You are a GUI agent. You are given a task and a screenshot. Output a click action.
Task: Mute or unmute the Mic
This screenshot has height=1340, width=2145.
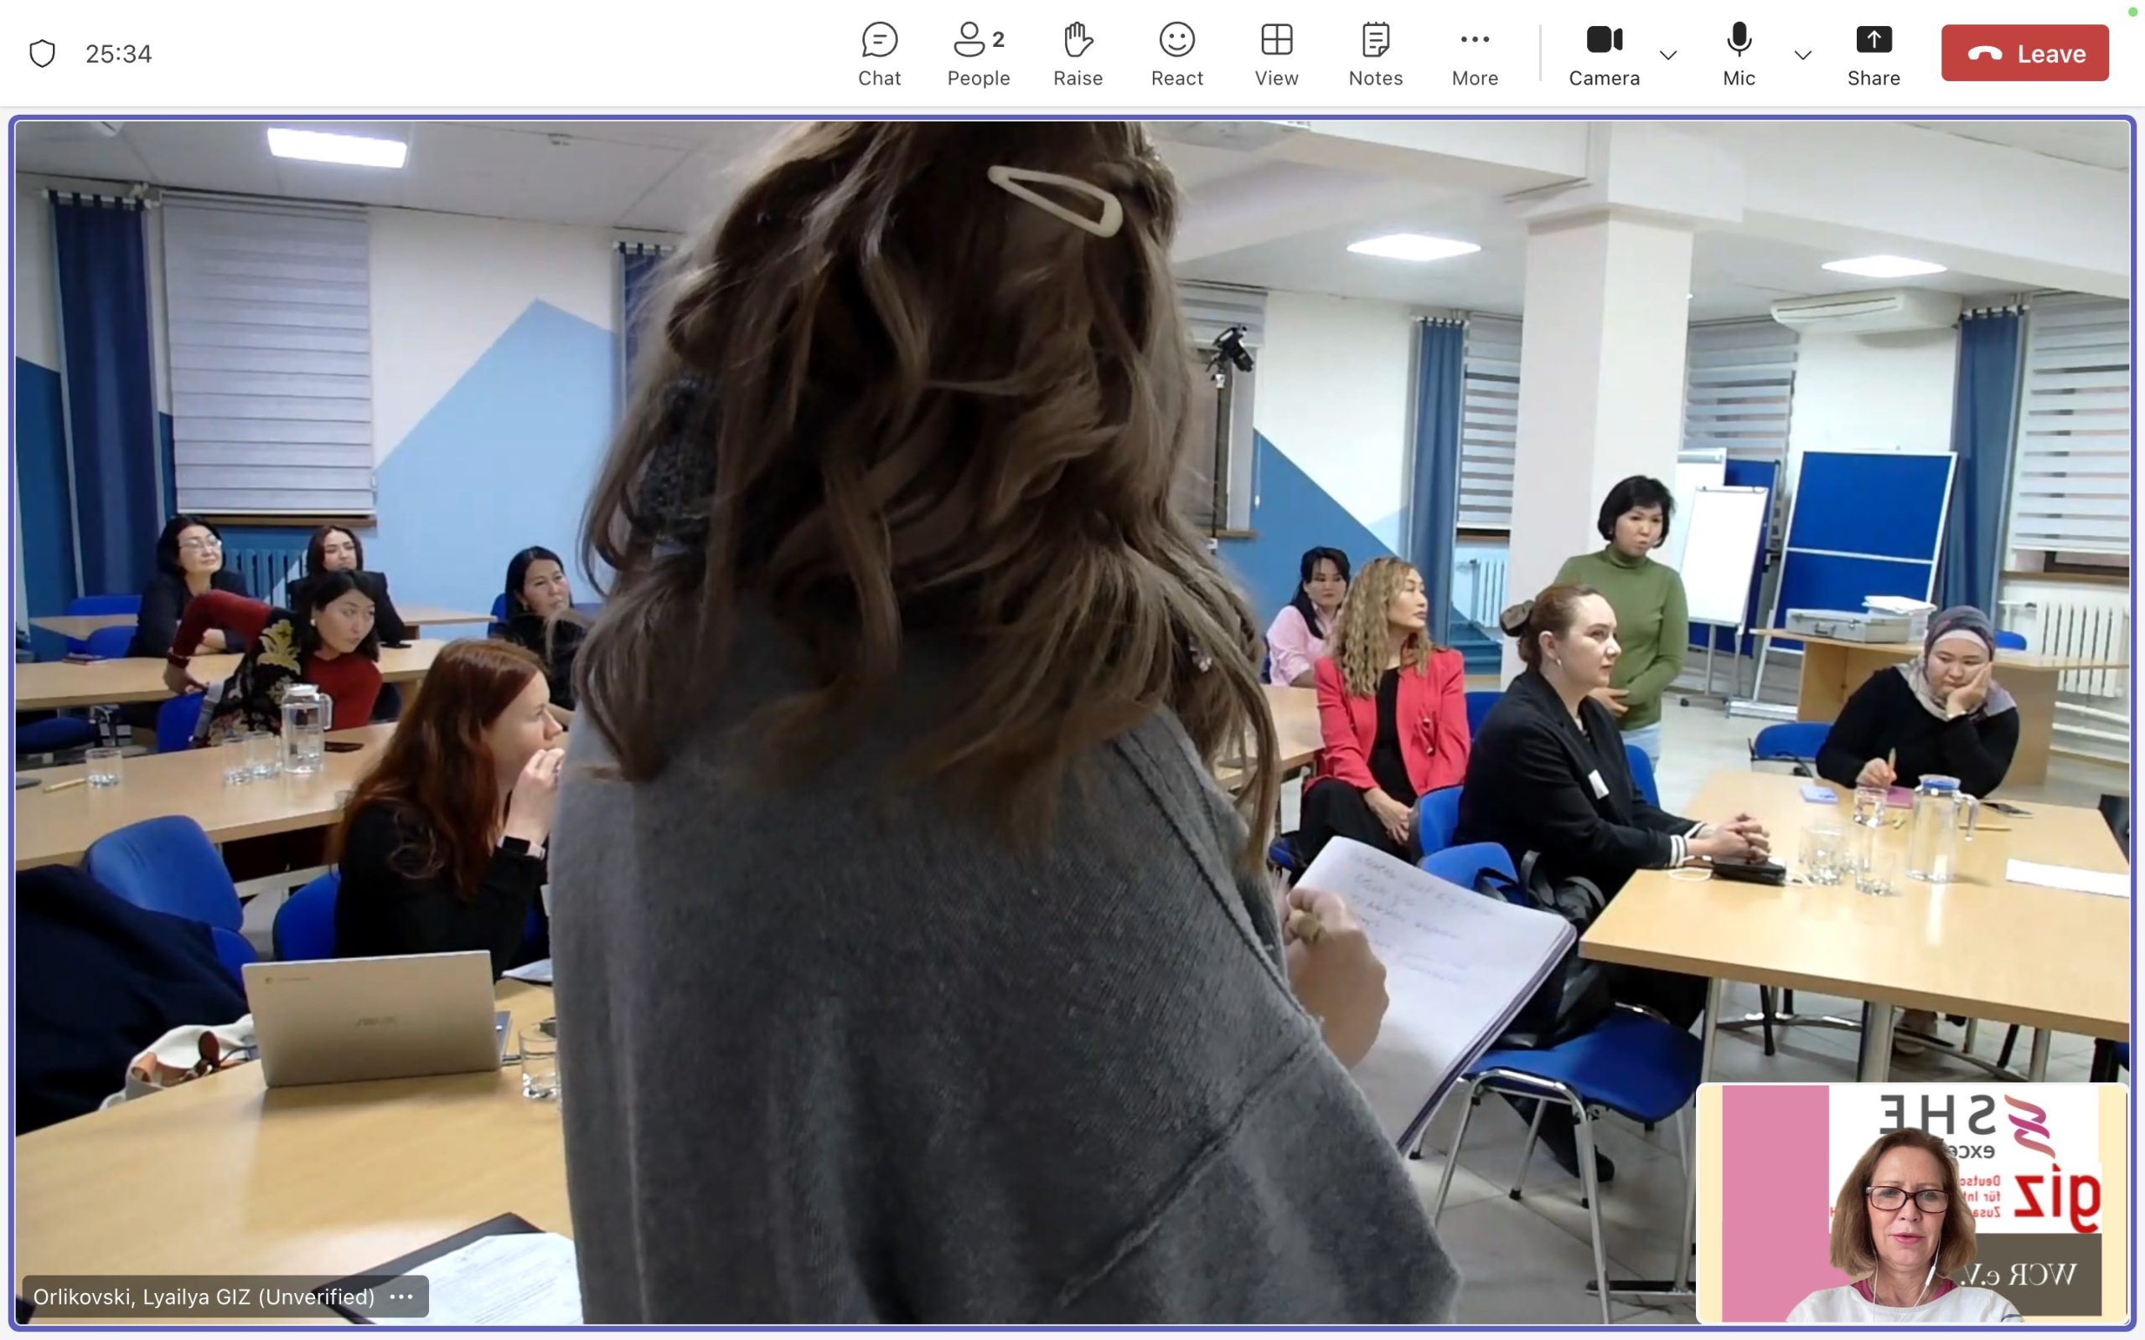tap(1738, 54)
